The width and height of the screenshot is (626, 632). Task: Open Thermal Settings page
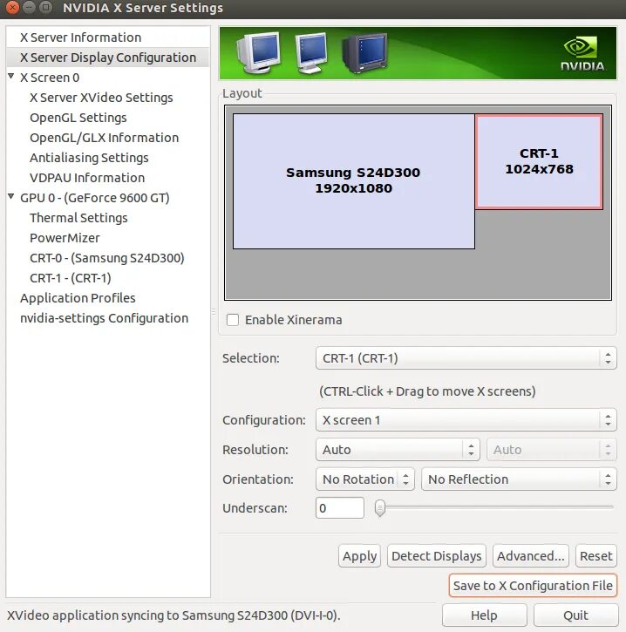78,218
